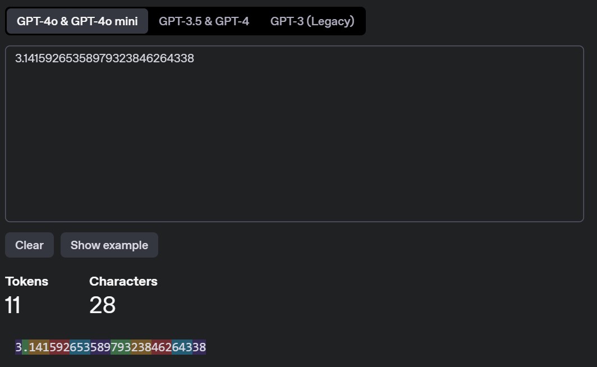Select the orange highlighted token "141"

tap(39, 347)
